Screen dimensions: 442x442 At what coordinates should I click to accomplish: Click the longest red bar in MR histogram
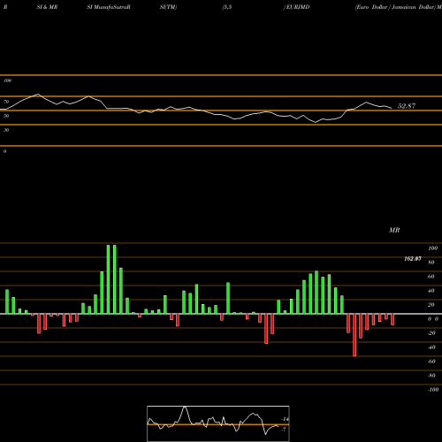click(x=354, y=335)
